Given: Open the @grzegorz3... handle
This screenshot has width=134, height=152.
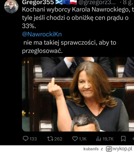Looking at the screenshot, I should (x=97, y=2).
